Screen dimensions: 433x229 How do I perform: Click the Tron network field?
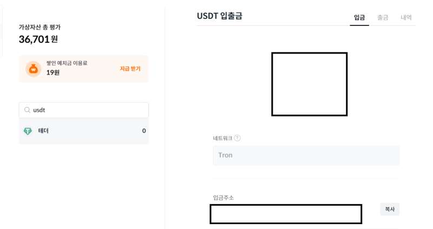click(x=306, y=156)
